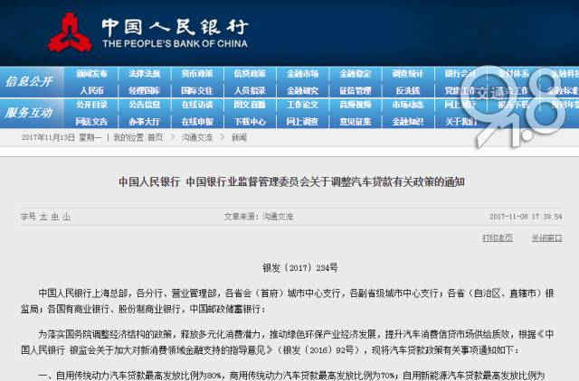Set font size to small (小)
This screenshot has height=381, width=579.
click(x=66, y=217)
